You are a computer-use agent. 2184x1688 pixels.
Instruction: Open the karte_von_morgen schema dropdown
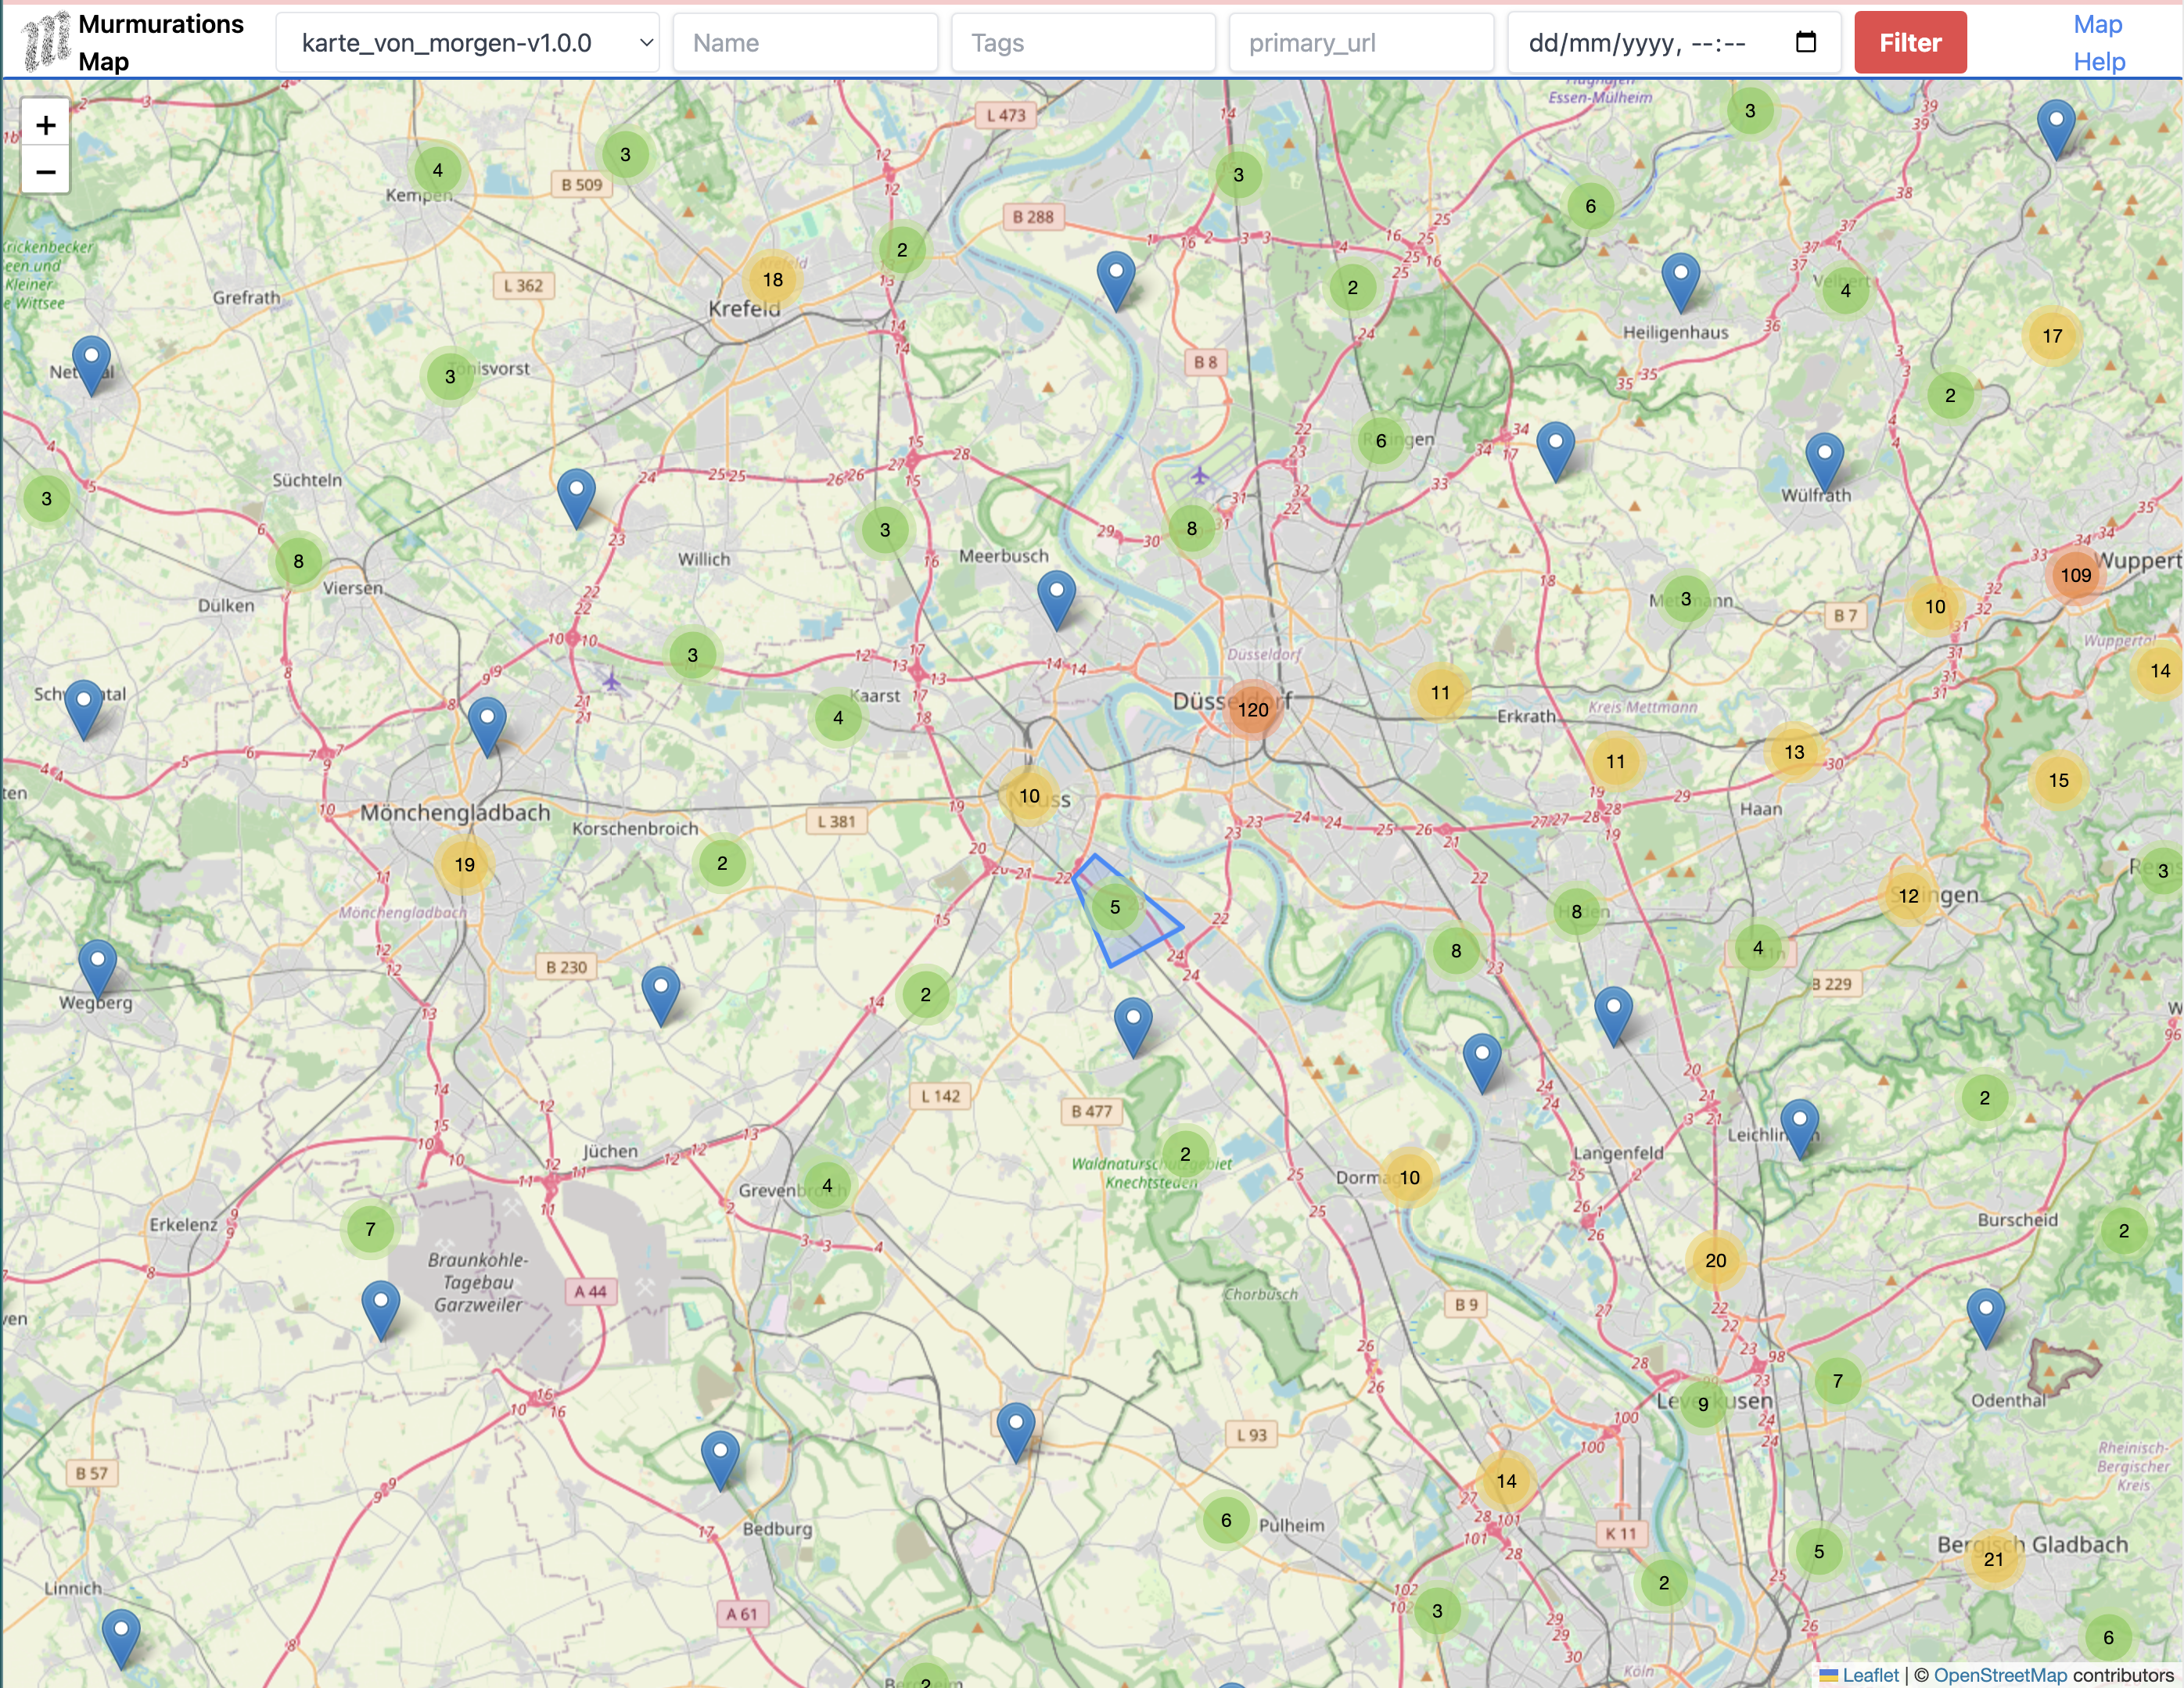467,43
